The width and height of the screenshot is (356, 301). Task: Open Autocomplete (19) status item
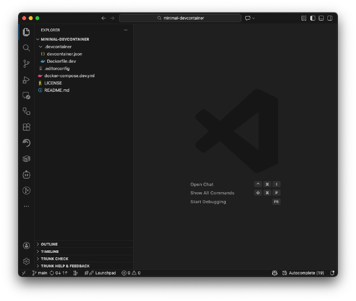(x=303, y=273)
